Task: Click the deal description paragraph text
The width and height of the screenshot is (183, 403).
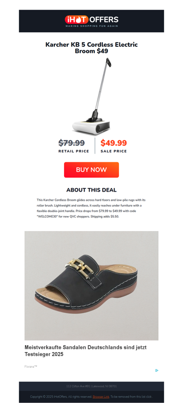Action: point(91,208)
